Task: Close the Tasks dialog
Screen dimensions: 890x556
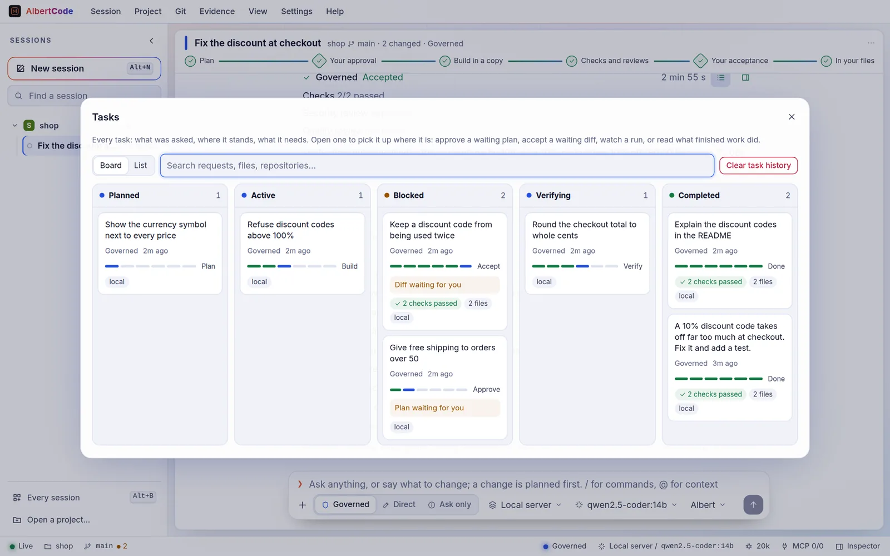Action: 792,117
